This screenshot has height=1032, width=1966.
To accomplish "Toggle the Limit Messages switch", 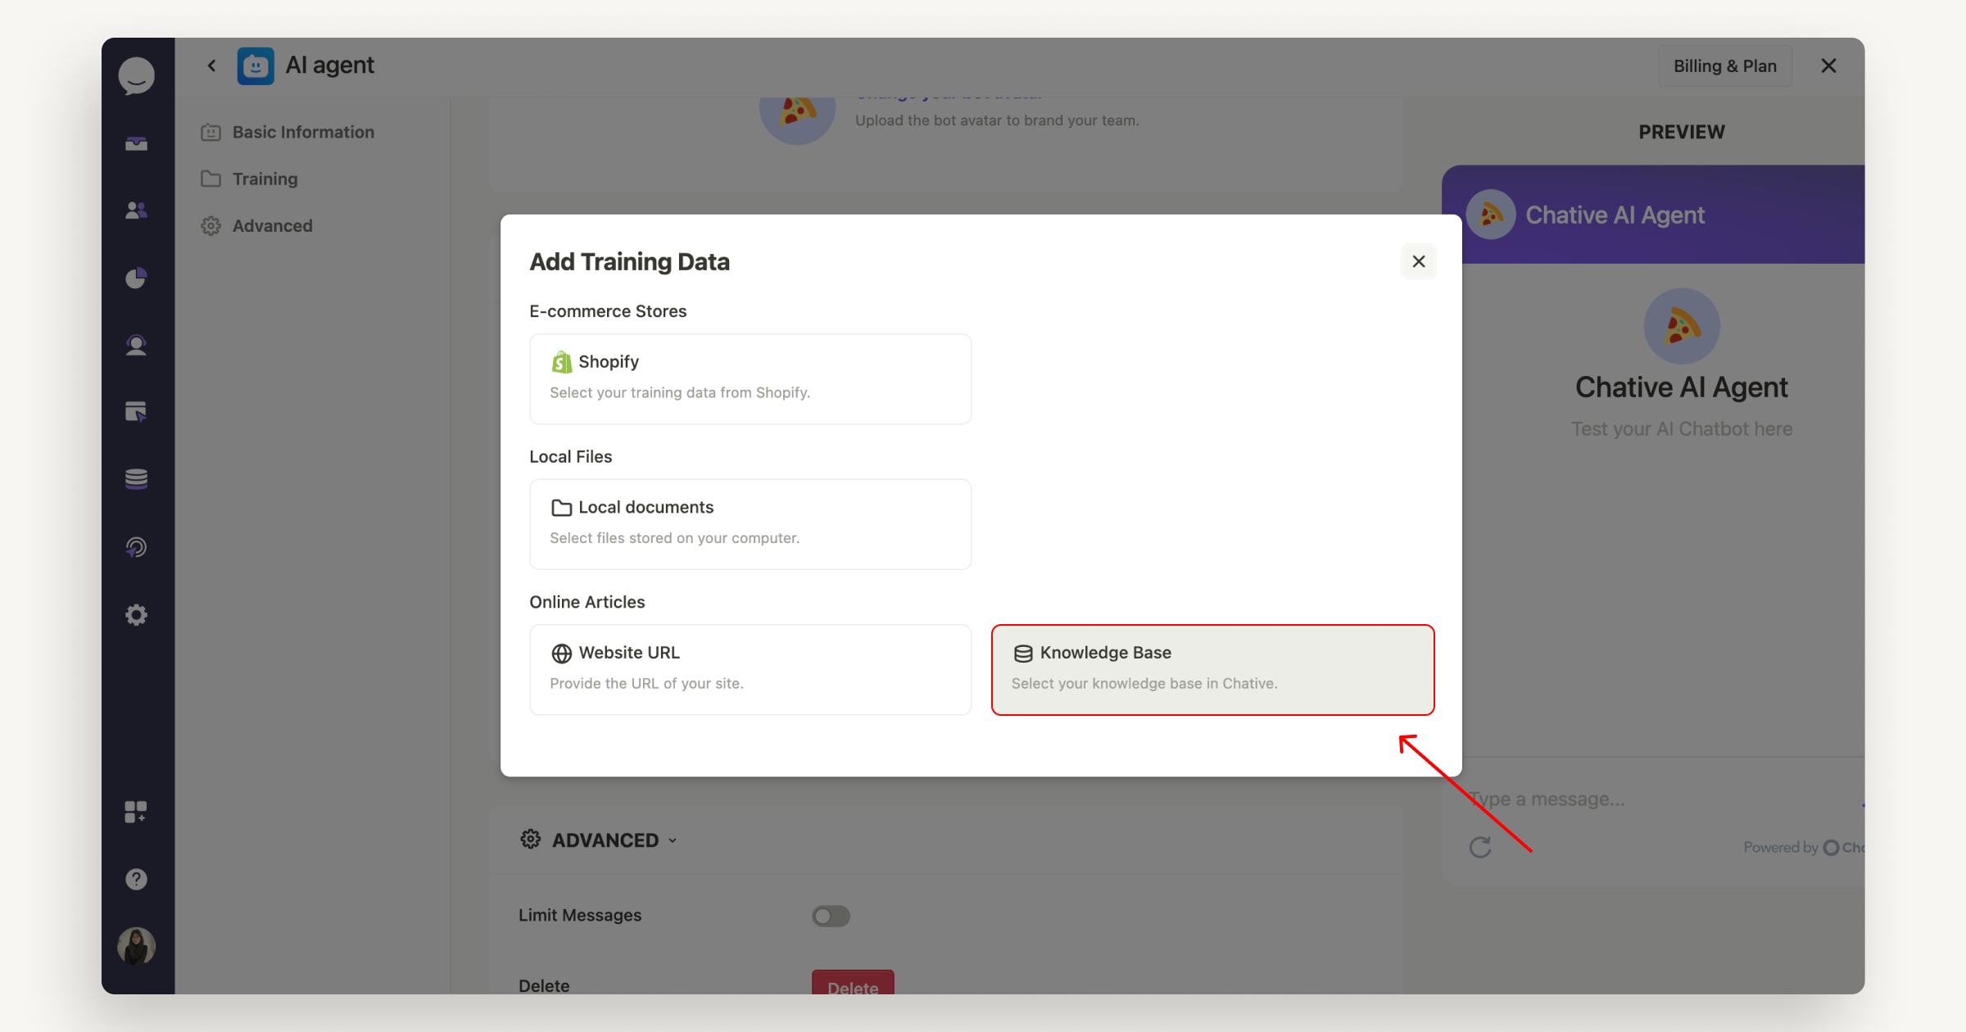I will click(x=831, y=916).
